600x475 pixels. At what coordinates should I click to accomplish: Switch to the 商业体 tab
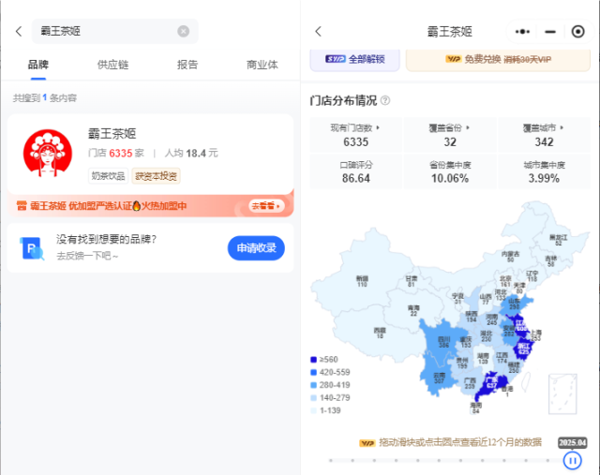[x=262, y=65]
